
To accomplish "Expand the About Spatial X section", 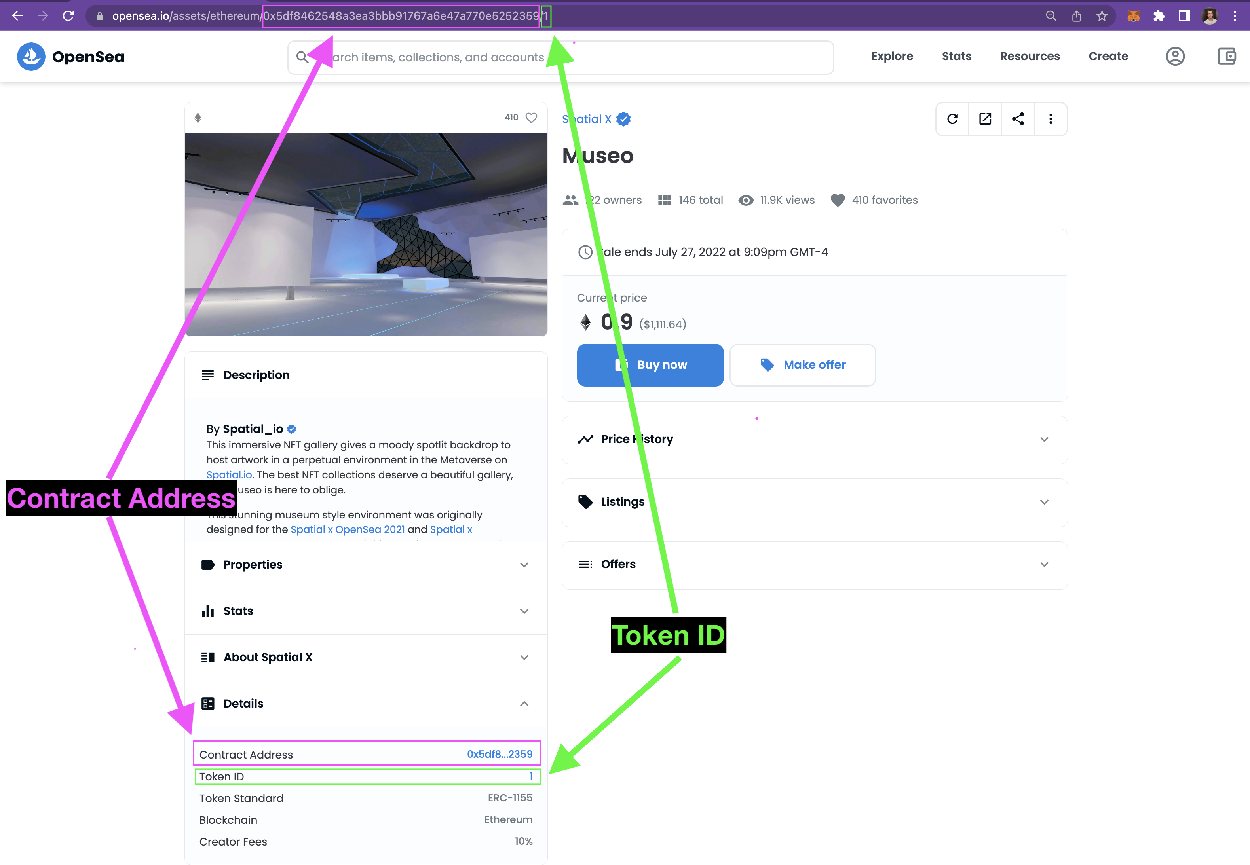I will (366, 657).
